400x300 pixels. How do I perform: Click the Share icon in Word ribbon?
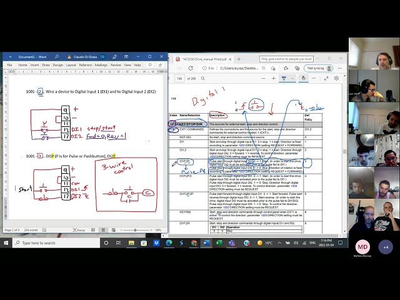point(160,65)
